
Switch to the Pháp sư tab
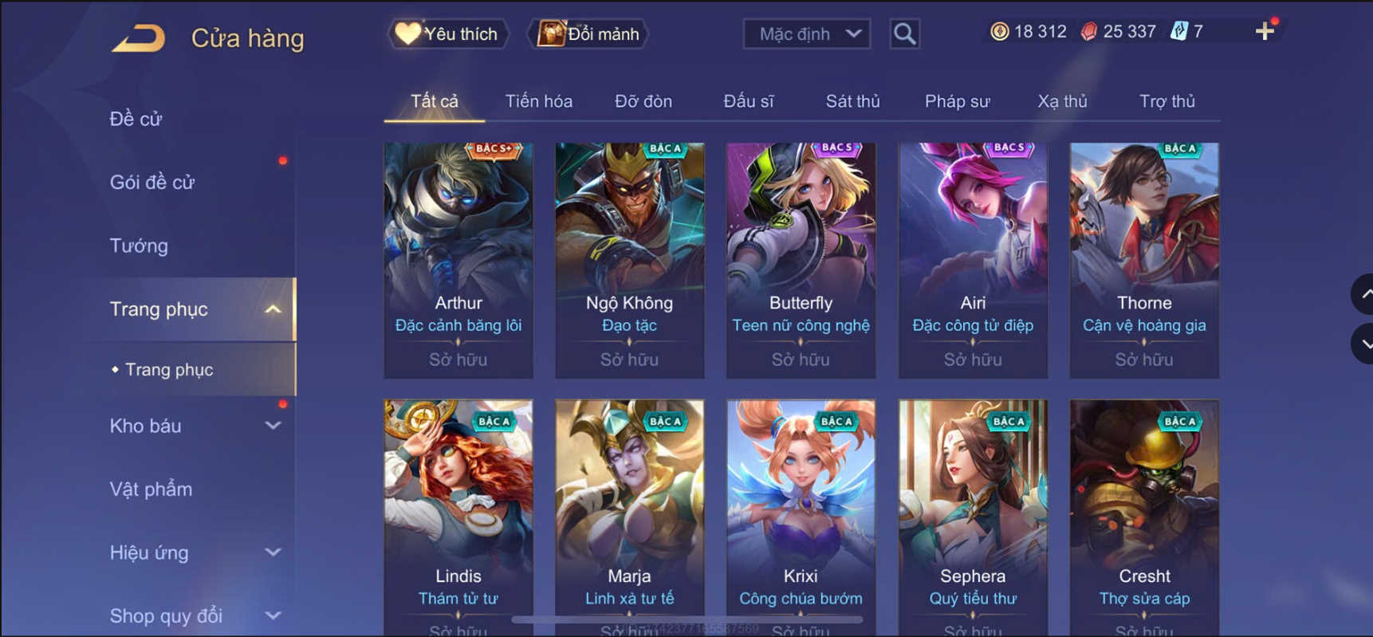point(957,101)
